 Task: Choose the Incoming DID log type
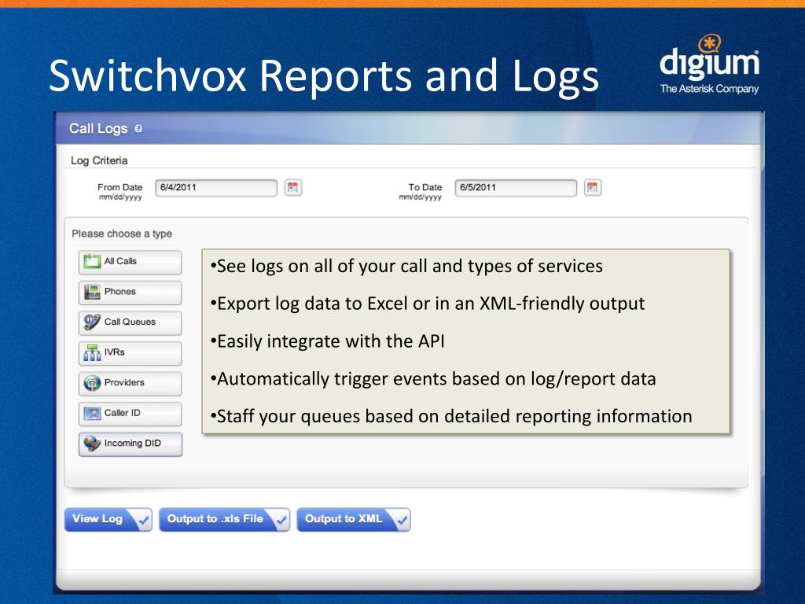point(130,444)
